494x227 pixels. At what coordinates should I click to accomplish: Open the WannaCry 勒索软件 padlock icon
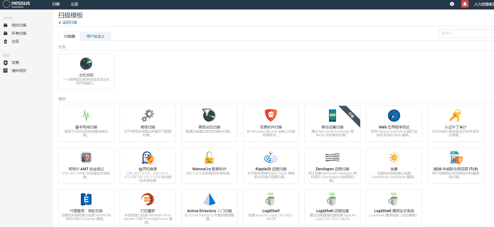point(209,157)
